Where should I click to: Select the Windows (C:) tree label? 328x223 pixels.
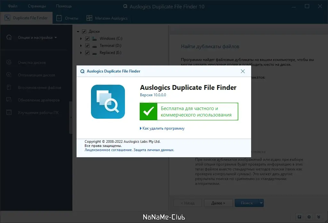click(111, 39)
